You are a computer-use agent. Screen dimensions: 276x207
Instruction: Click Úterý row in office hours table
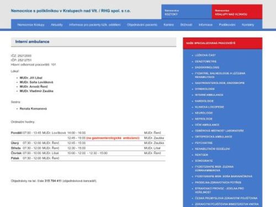[x=88, y=143]
